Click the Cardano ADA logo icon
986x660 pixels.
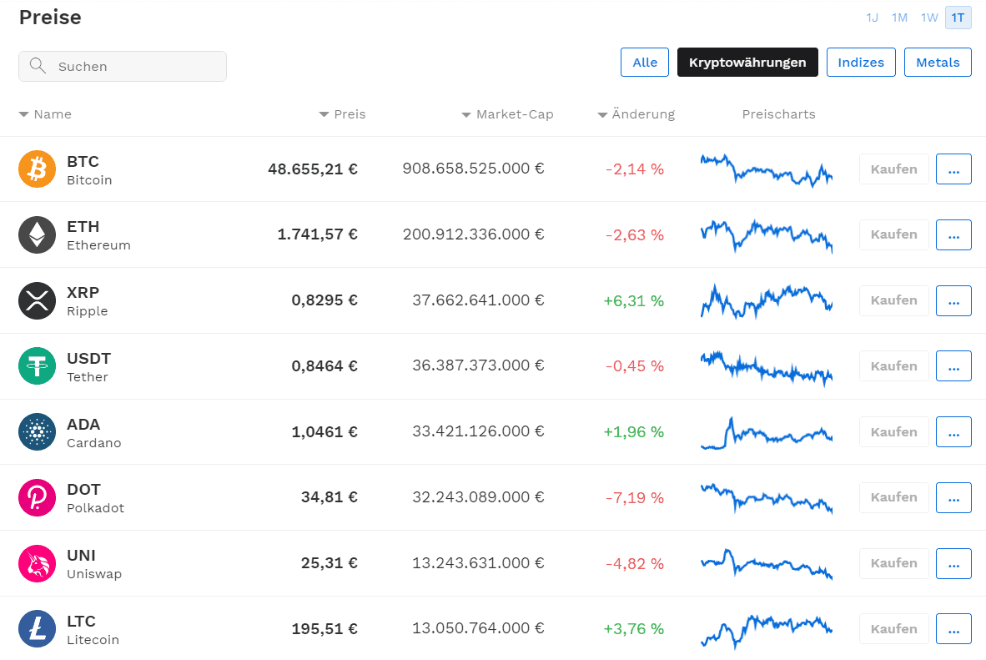[37, 432]
